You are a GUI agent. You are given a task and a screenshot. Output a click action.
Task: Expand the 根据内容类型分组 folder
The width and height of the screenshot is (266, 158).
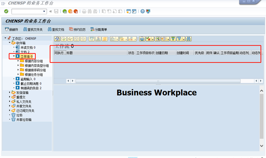tap(18, 65)
